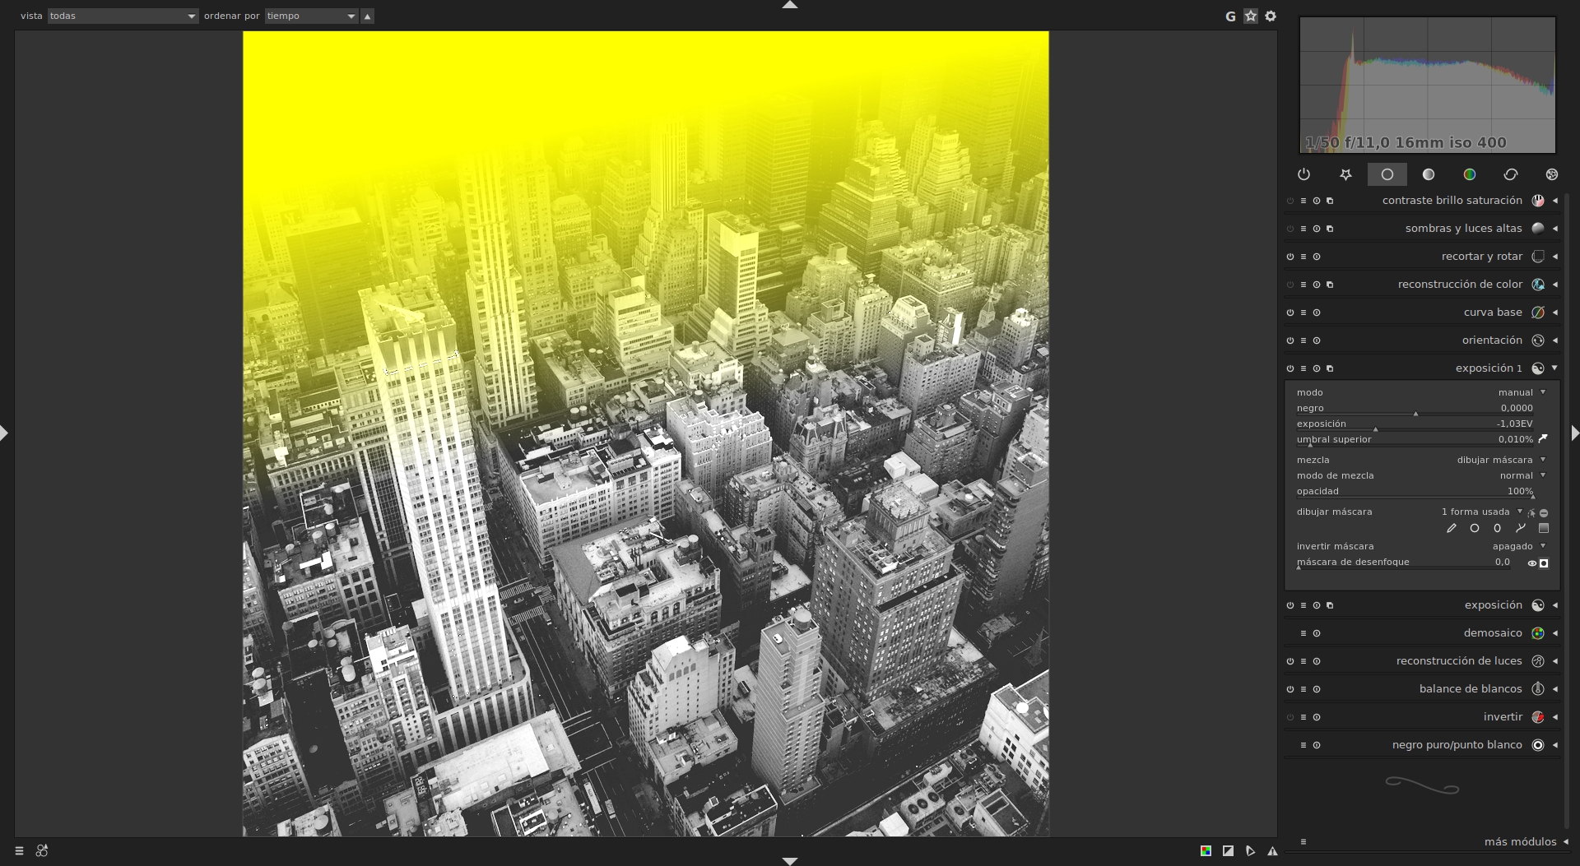Open styles quick access icon bottom left

42,851
